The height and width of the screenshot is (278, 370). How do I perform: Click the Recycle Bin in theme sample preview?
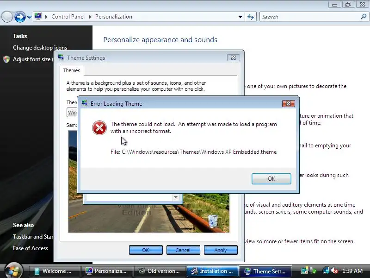213,221
